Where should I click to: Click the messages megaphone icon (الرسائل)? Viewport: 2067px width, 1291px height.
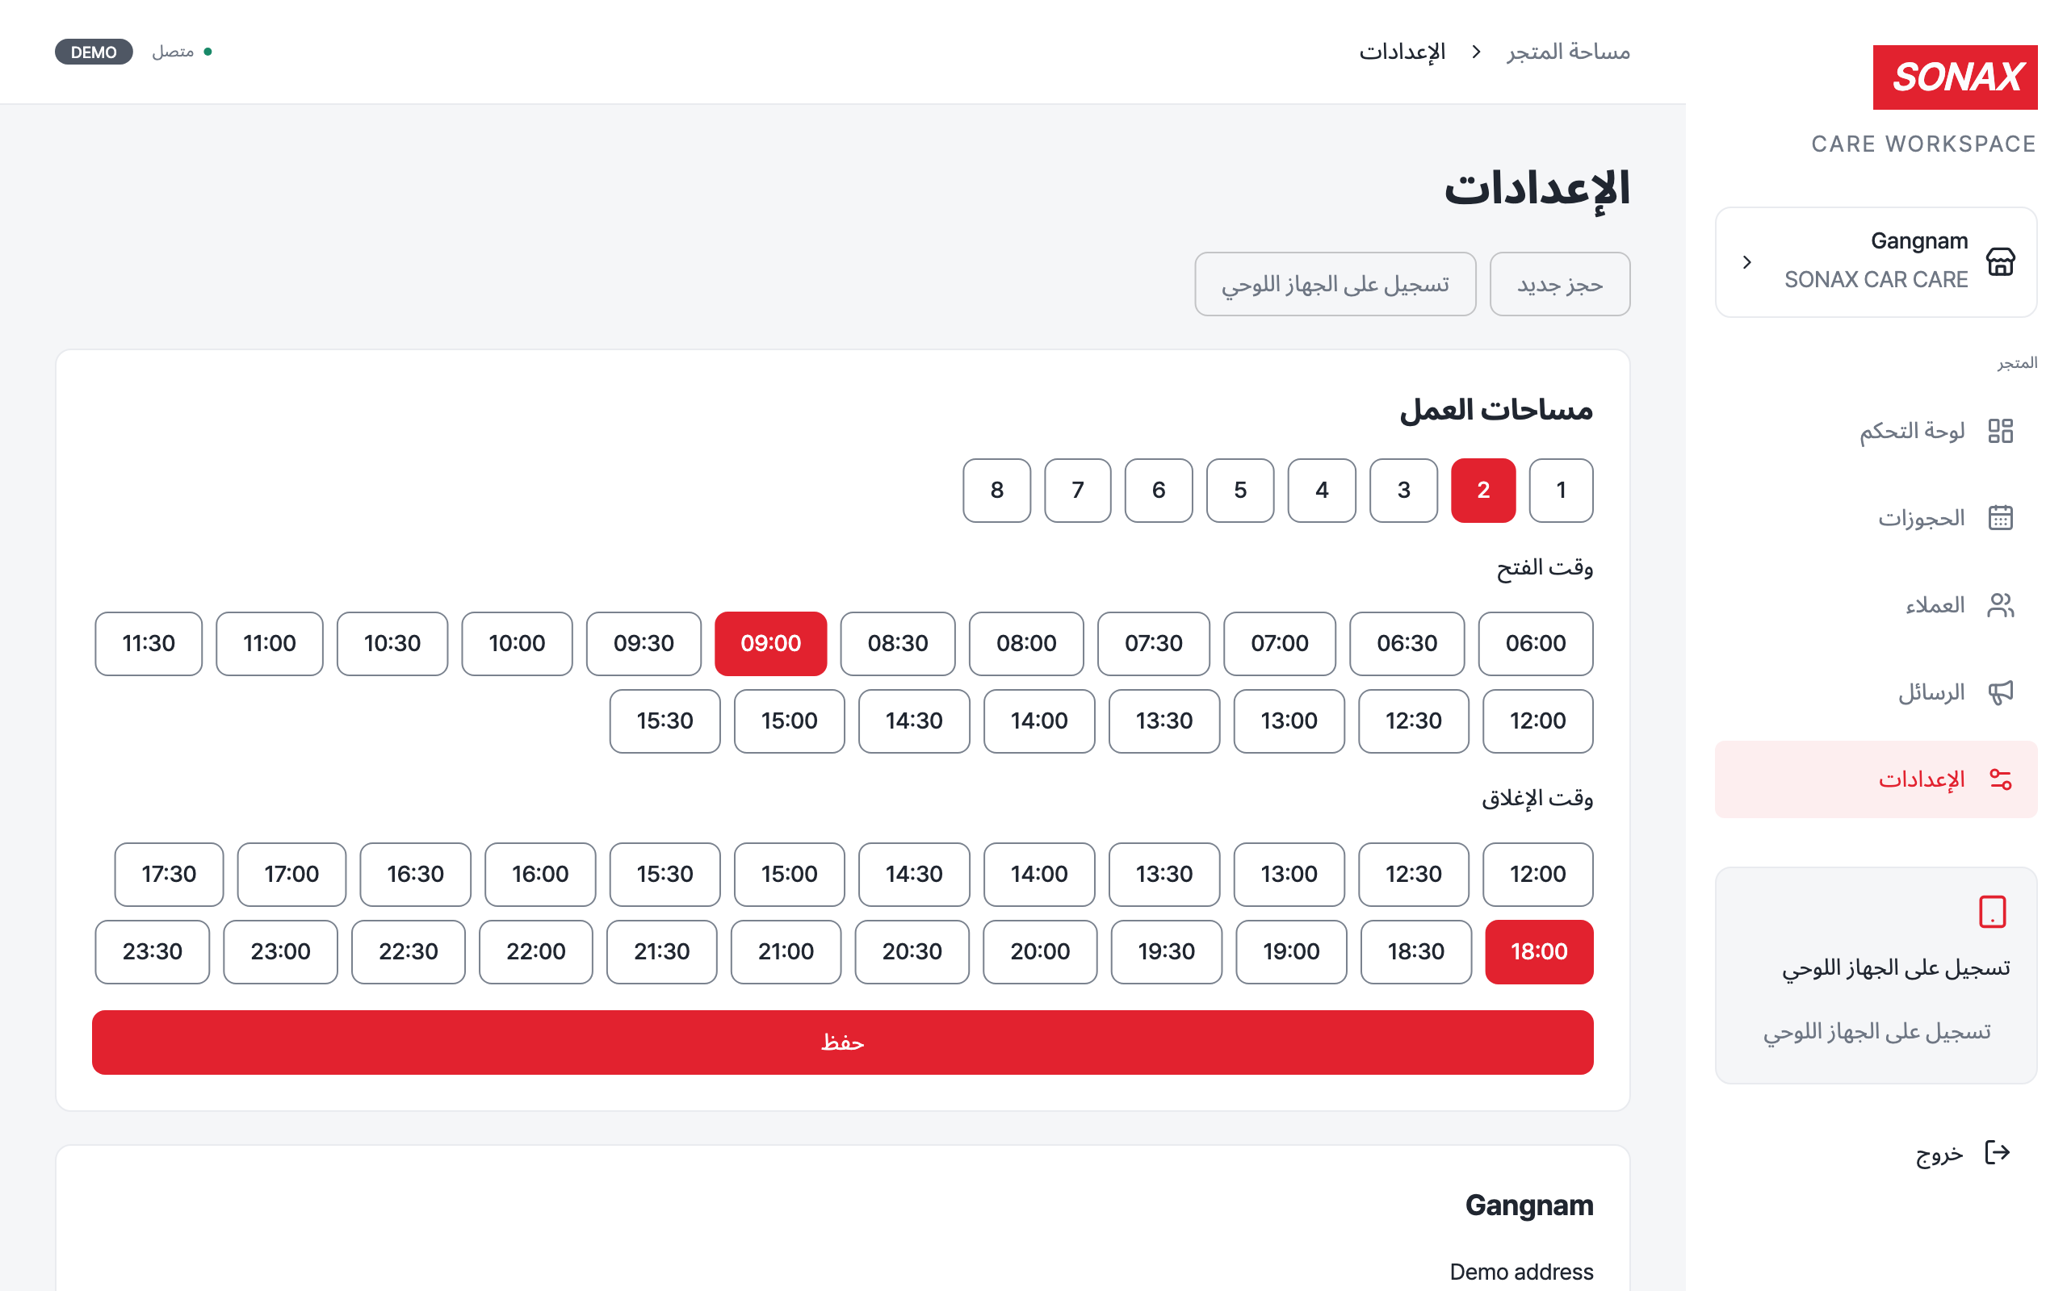point(2000,691)
